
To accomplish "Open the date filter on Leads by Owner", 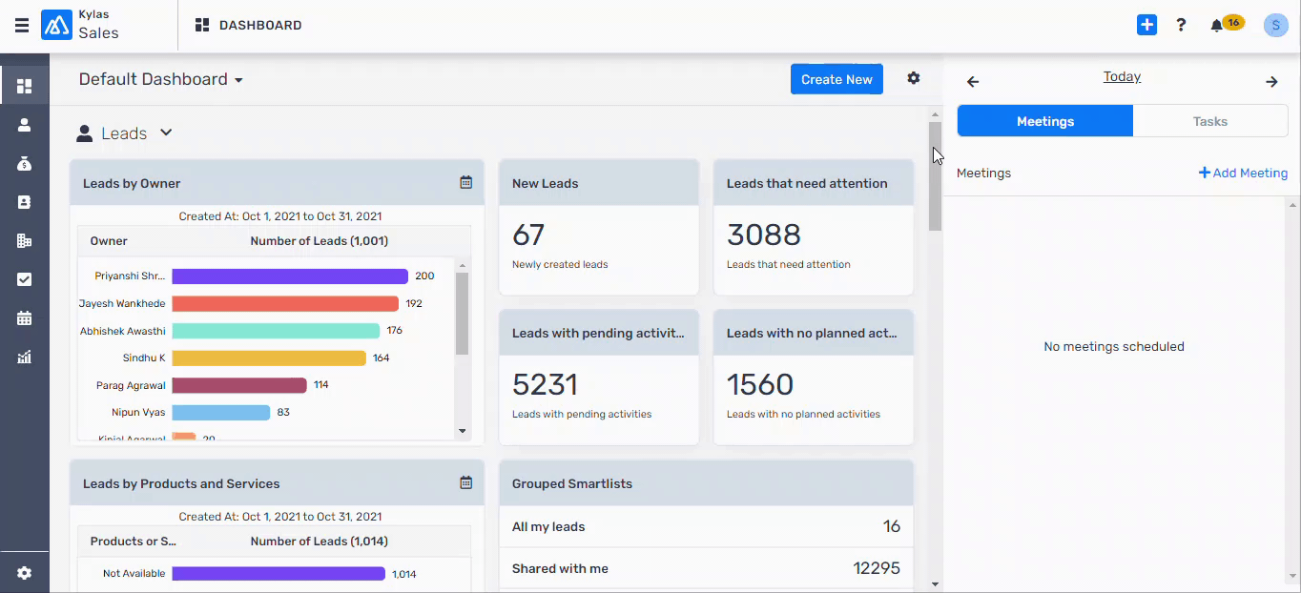I will coord(465,182).
